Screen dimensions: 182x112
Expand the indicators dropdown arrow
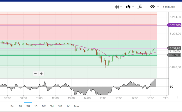(x=145, y=7)
